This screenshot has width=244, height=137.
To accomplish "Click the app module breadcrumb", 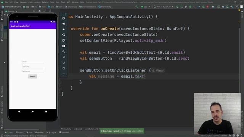I will (26, 7).
